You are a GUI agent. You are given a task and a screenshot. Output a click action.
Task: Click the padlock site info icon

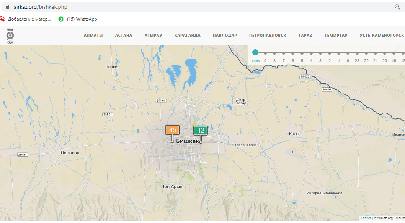7,7
